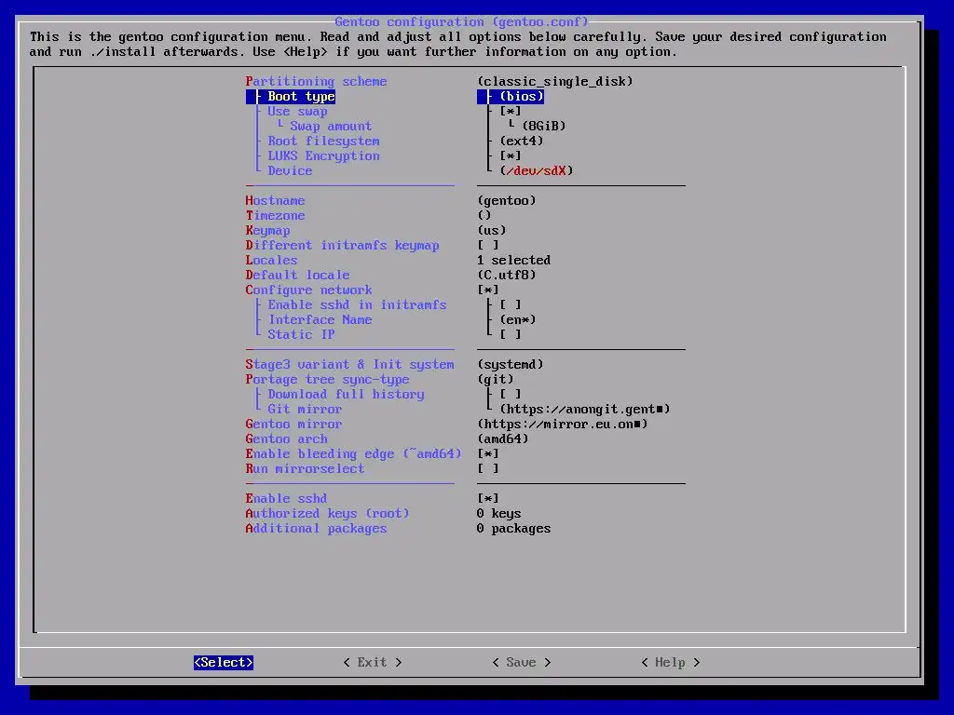Open the Timezone menu entry

coord(275,215)
